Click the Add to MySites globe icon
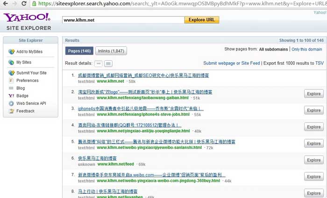 tap(12, 51)
